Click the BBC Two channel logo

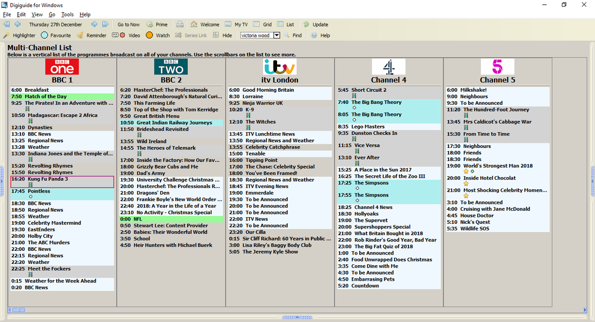coord(171,67)
